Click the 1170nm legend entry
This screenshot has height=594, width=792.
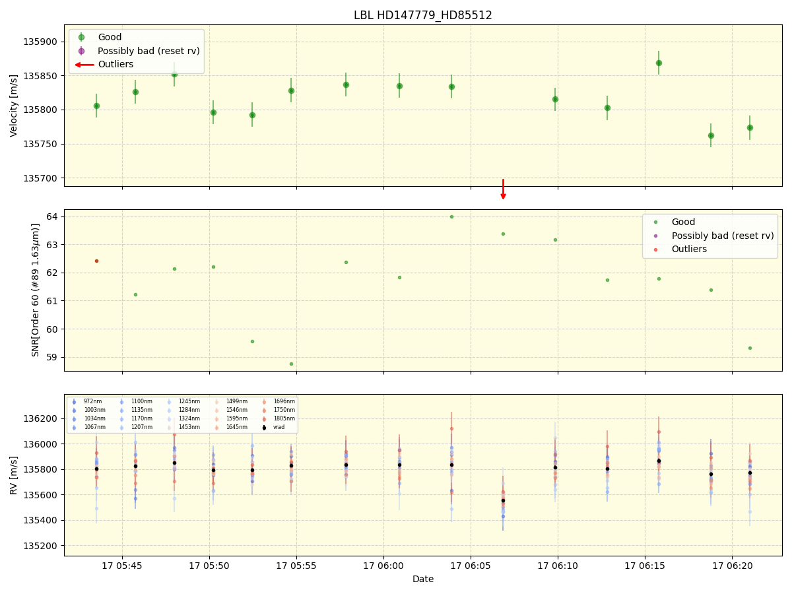tap(136, 418)
